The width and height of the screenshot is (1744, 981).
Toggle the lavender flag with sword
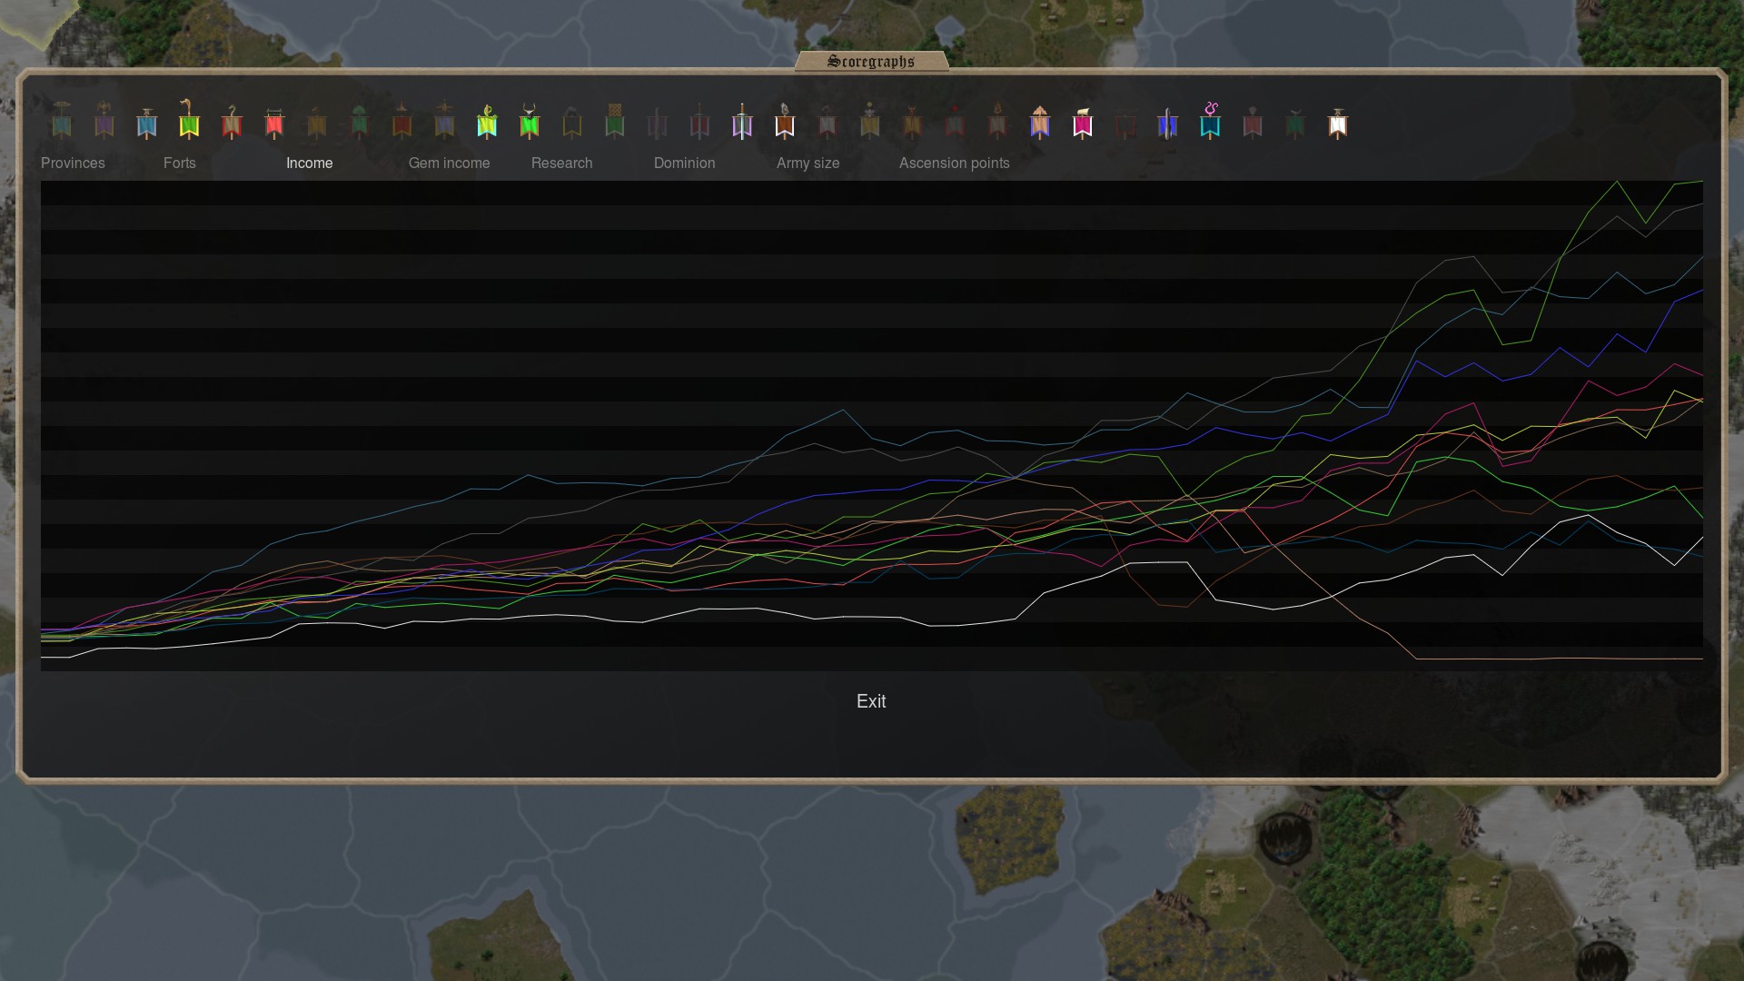742,122
